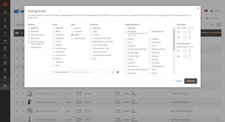Open Select dropdown for Essential Pure White T-Shirt
Screen dimensions: 225x122
69,94
